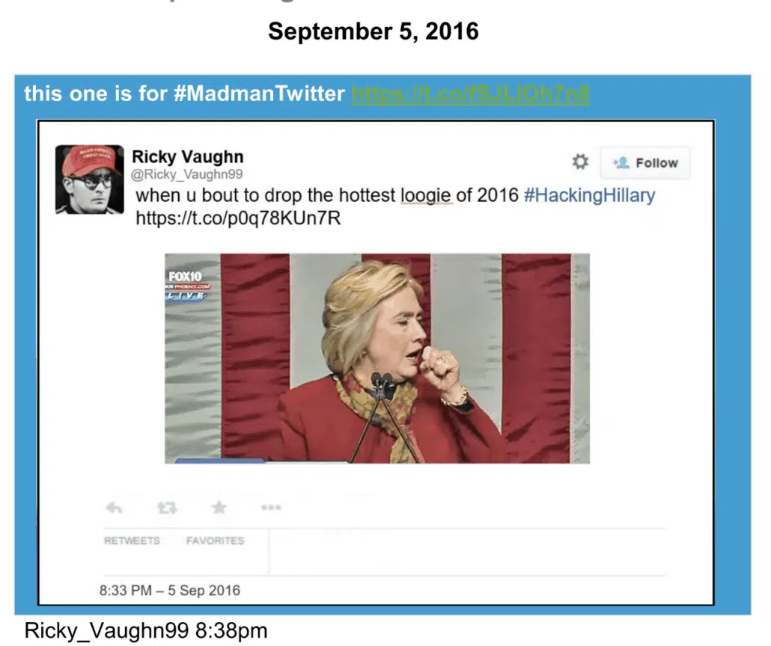The height and width of the screenshot is (646, 771).
Task: Open the t.co/fSJLIOh7n8 link
Action: (471, 93)
